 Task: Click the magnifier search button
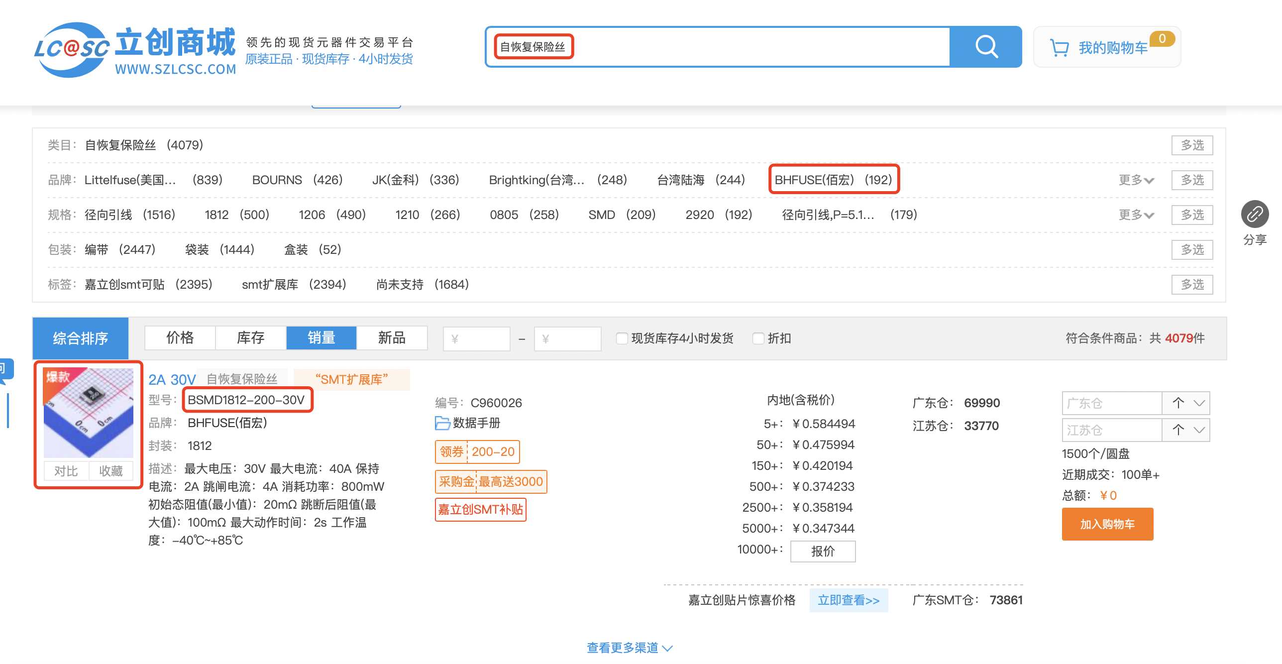click(985, 47)
